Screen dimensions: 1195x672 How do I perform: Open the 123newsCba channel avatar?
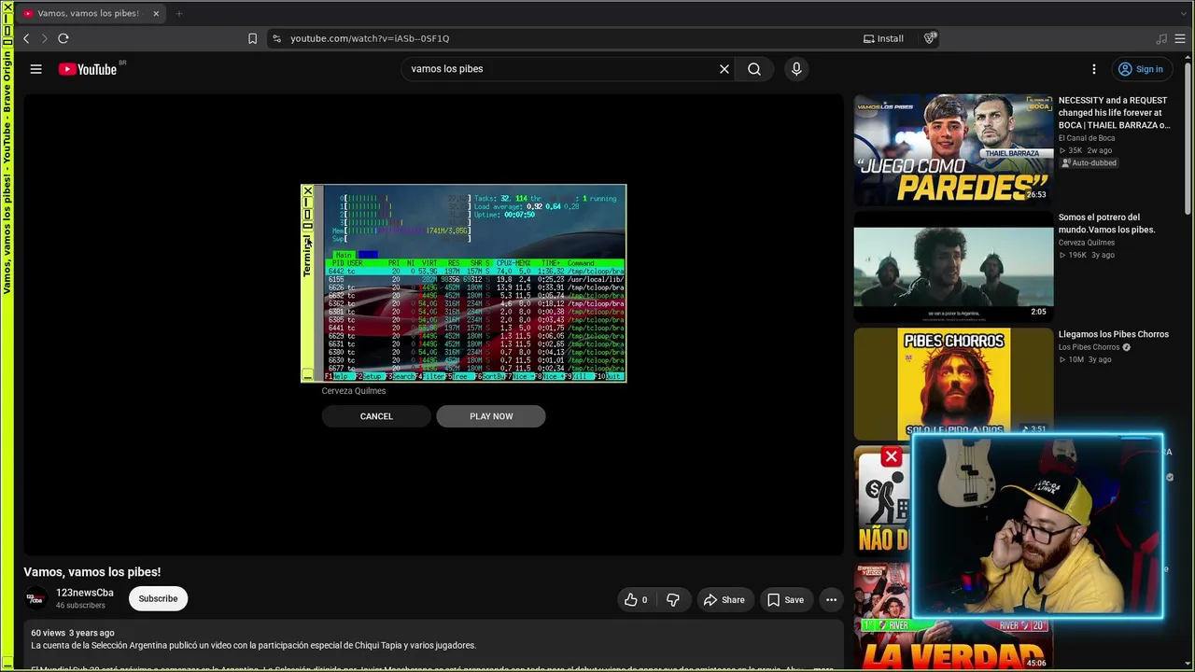35,598
